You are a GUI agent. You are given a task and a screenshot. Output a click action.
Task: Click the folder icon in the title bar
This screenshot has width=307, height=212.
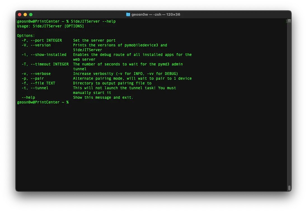pos(128,15)
